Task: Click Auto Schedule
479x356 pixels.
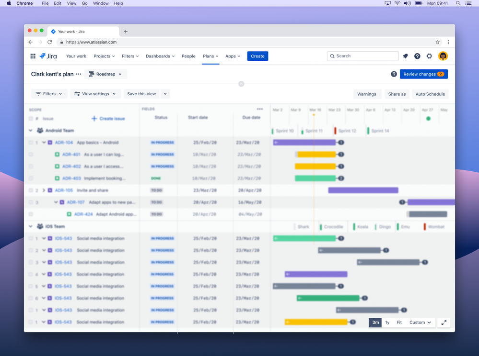Action: [430, 94]
